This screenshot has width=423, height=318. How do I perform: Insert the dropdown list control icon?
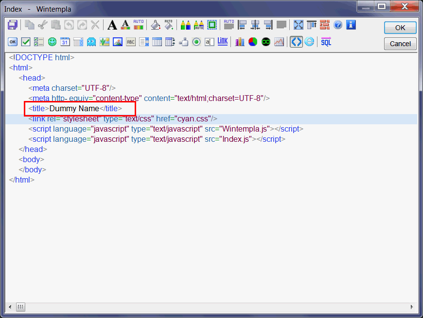(x=78, y=42)
